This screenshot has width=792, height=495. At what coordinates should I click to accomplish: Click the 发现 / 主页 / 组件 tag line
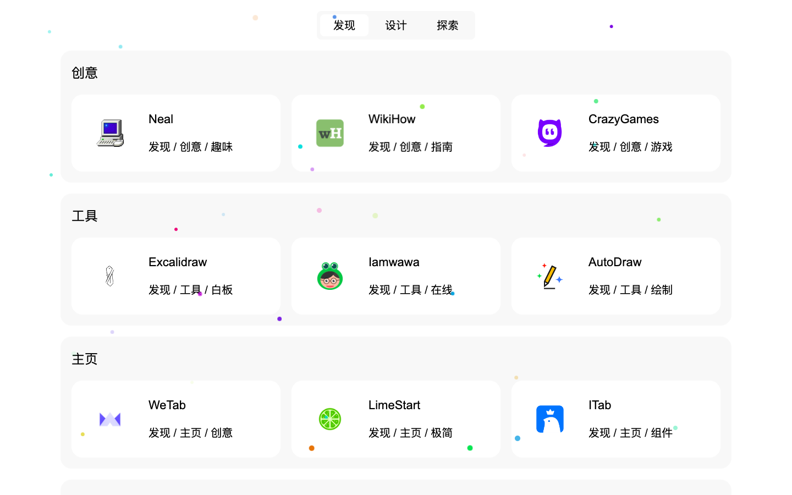tap(630, 433)
